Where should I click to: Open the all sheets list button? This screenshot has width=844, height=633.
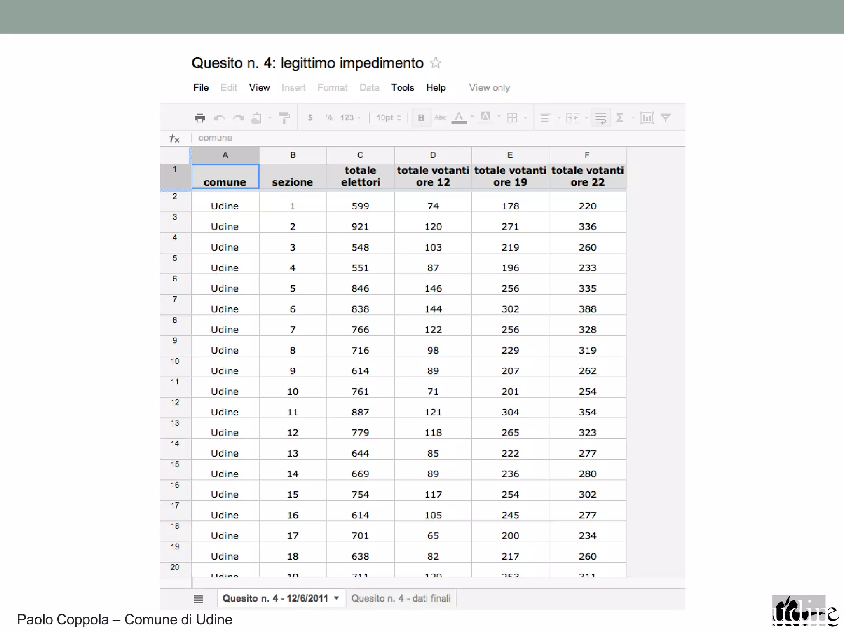tap(198, 599)
